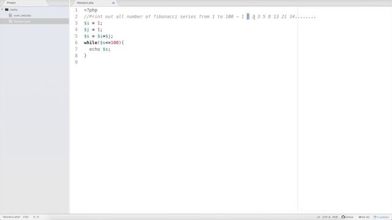
Task: Select the maths folder icon
Action: [x=7, y=10]
